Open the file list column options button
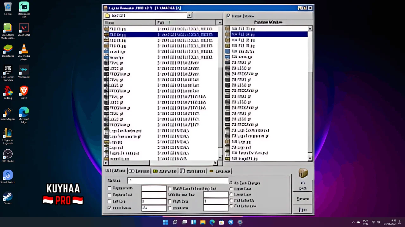Viewport: 405px width, 227px height. coord(220,22)
